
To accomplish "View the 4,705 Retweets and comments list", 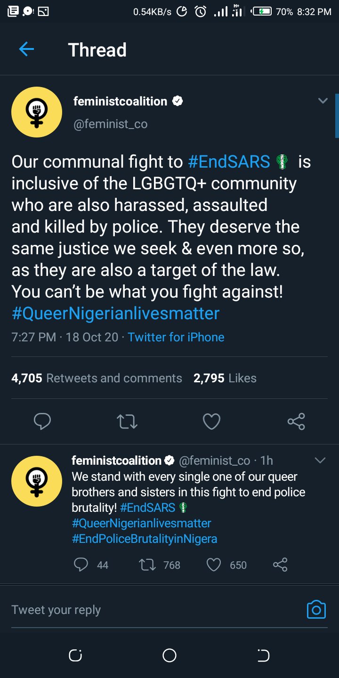I will 97,378.
